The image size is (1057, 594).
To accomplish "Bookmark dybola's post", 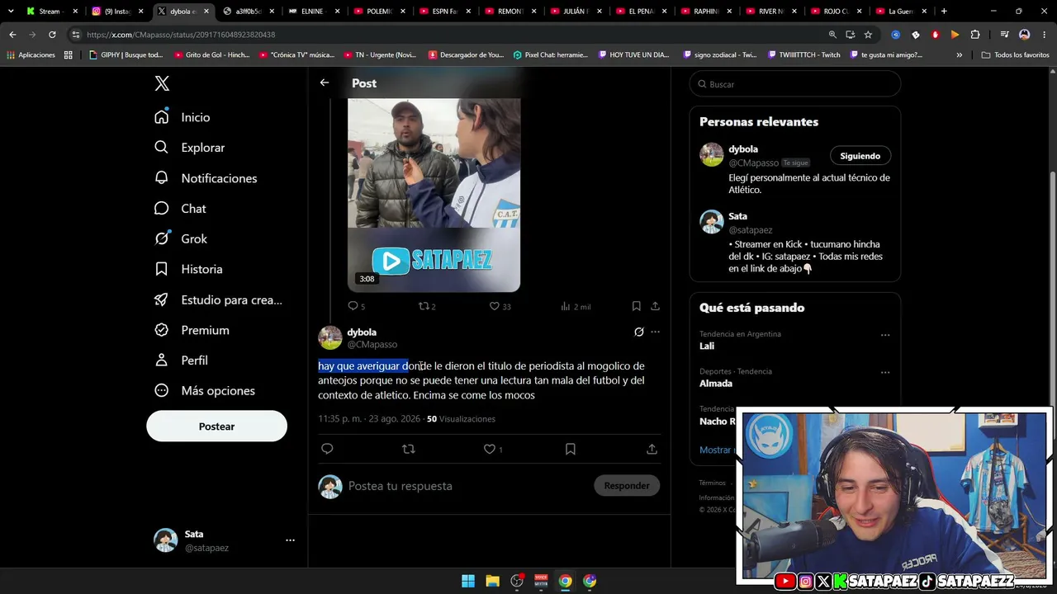I will click(x=571, y=449).
